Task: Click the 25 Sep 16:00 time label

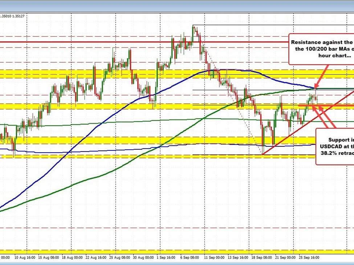Action: point(309,257)
